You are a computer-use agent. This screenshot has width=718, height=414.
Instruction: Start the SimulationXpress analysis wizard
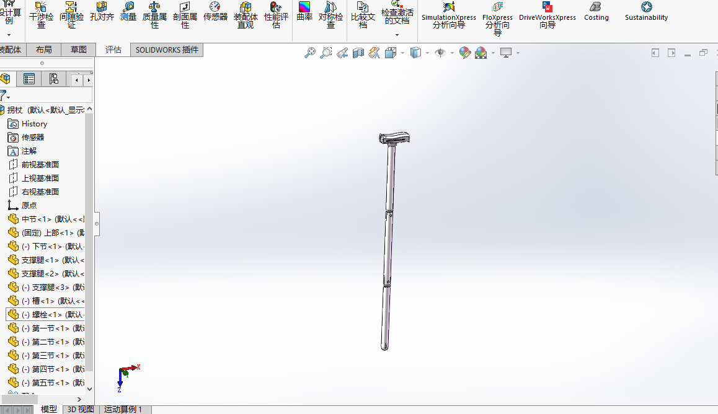click(x=449, y=15)
